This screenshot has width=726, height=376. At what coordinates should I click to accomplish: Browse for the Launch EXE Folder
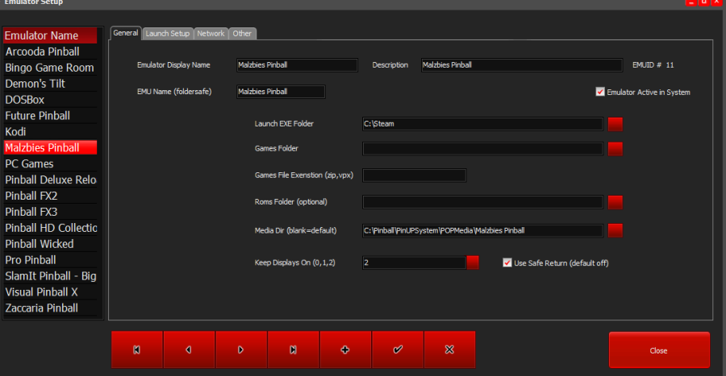(615, 124)
